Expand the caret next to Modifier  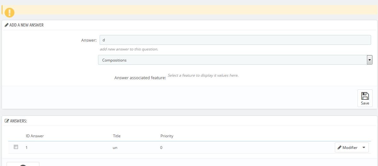tap(363, 147)
